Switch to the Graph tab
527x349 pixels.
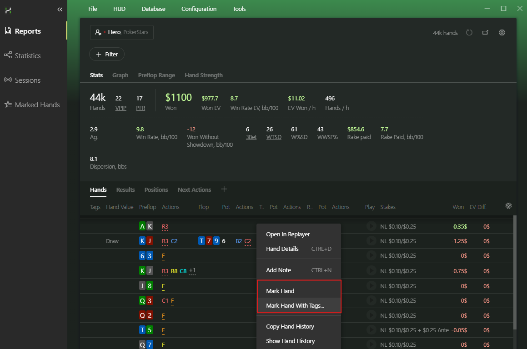point(120,75)
